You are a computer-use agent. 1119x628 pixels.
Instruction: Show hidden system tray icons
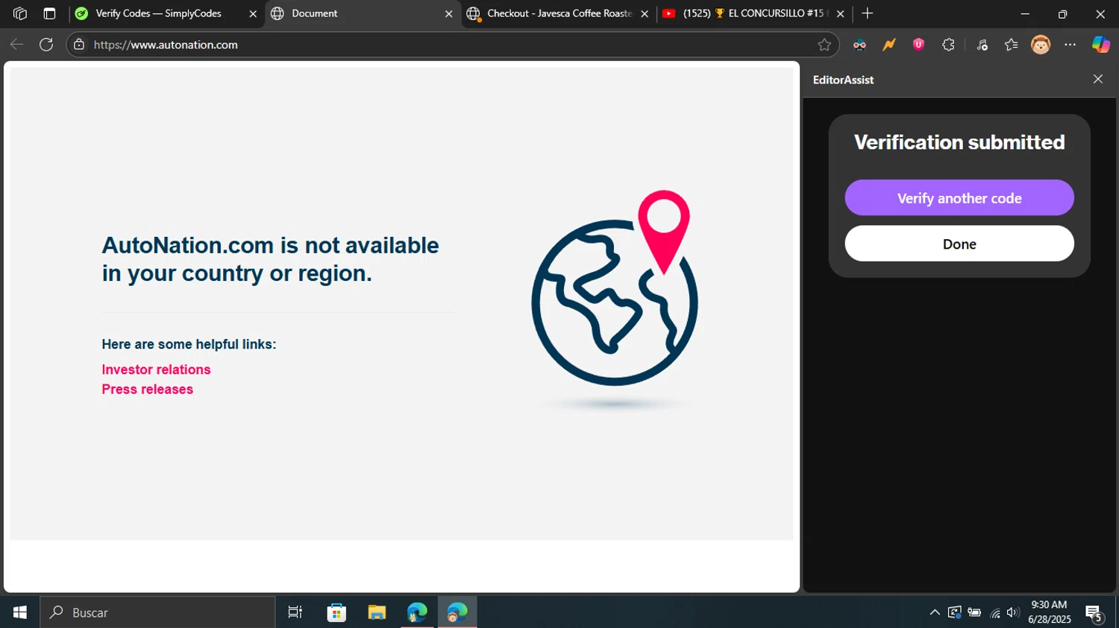(934, 612)
